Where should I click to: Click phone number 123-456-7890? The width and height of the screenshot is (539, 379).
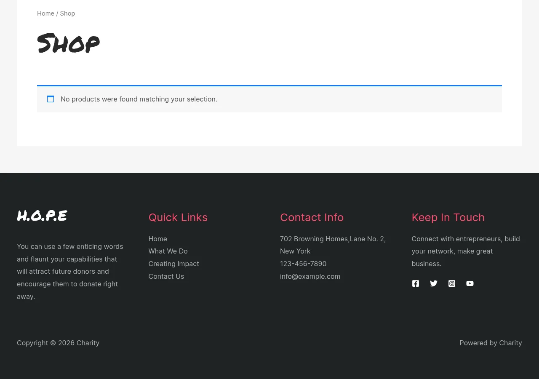tap(303, 264)
